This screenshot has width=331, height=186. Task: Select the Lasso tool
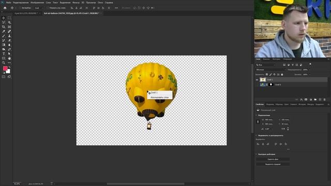[4, 22]
